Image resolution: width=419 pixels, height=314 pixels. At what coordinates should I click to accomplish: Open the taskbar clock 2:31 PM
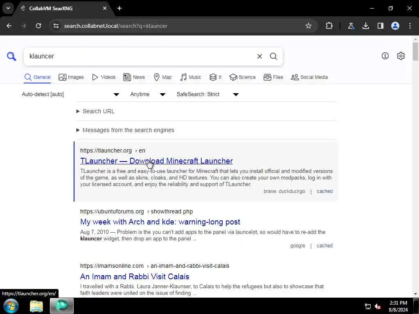(398, 306)
